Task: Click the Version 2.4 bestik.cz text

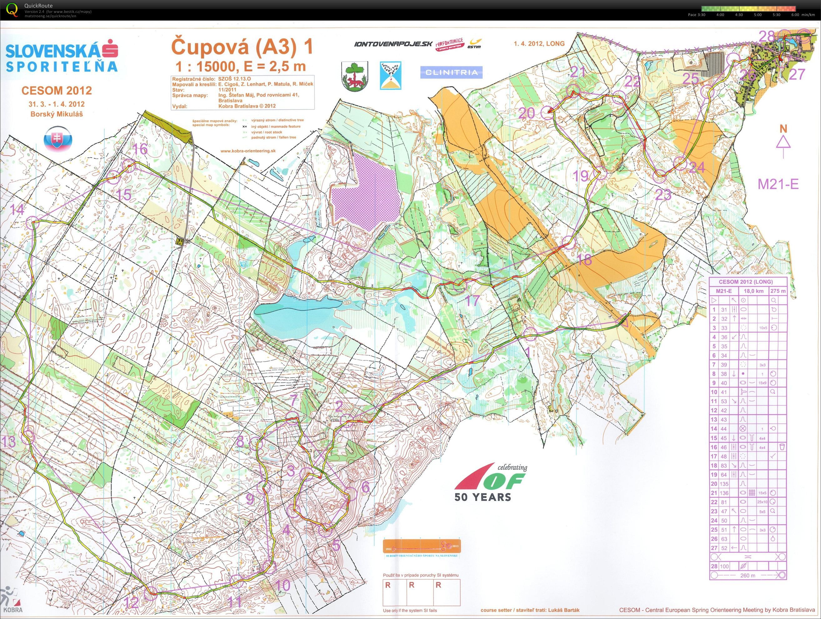Action: pyautogui.click(x=58, y=12)
